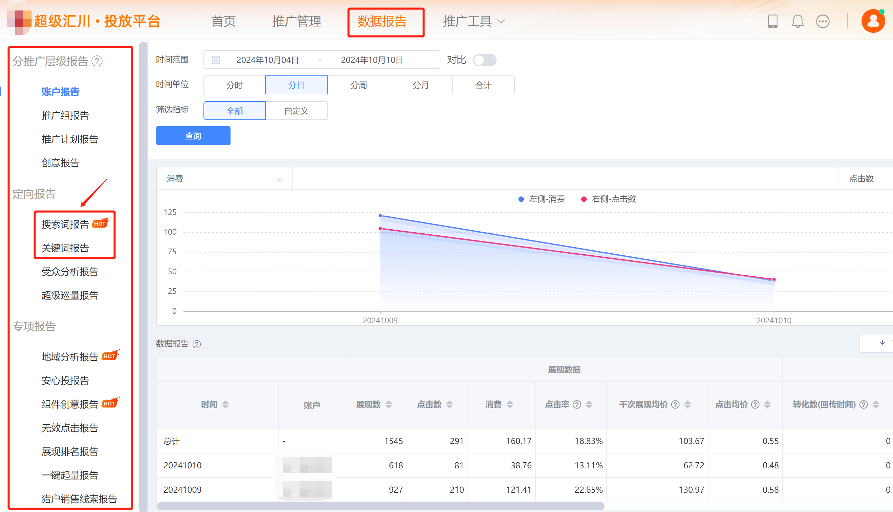The width and height of the screenshot is (893, 512).
Task: Open 受众分析报告 link
Action: pyautogui.click(x=70, y=272)
